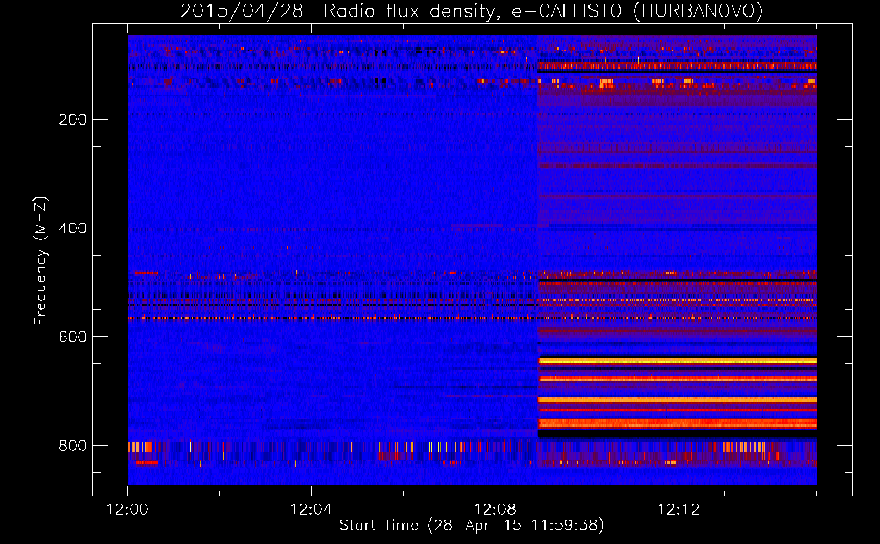This screenshot has height=544, width=880.
Task: Click the 'Start Time (28-Apr-15 11:59:38)' axis label
Action: click(x=472, y=526)
